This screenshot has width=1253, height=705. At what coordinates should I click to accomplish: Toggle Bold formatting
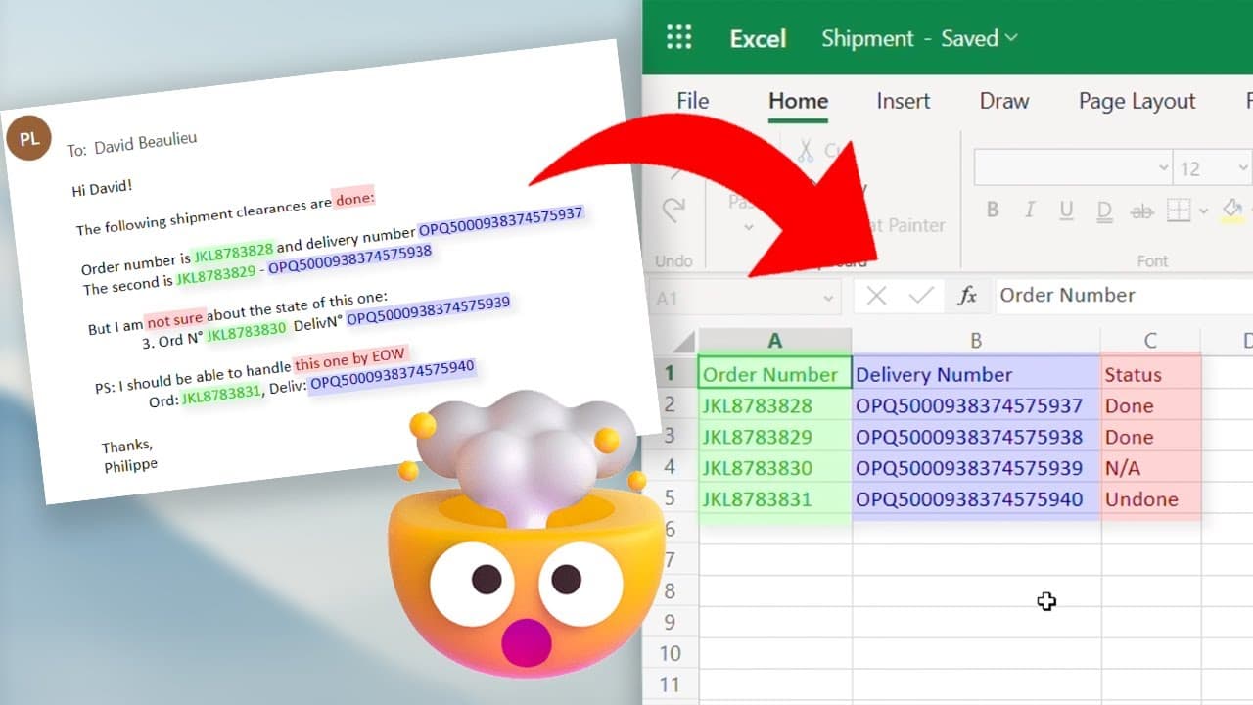click(x=993, y=211)
